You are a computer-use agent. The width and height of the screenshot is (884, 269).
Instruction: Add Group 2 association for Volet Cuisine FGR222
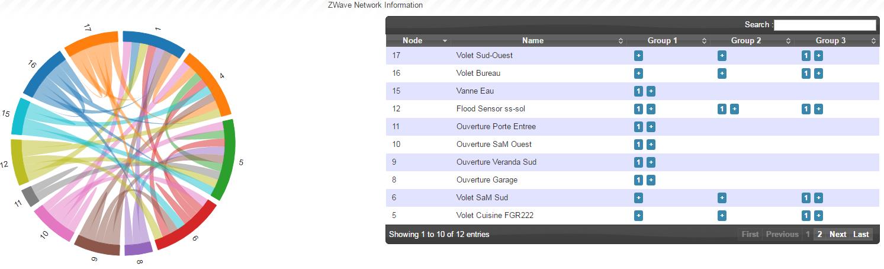722,216
